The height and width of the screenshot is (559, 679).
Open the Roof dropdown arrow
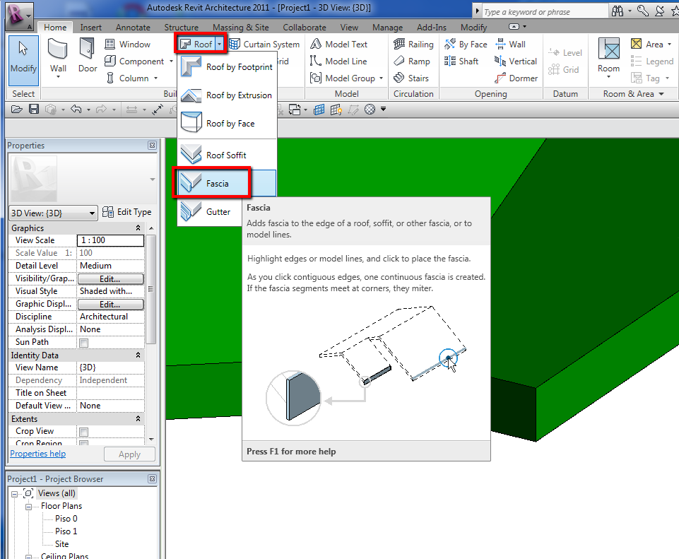click(220, 44)
